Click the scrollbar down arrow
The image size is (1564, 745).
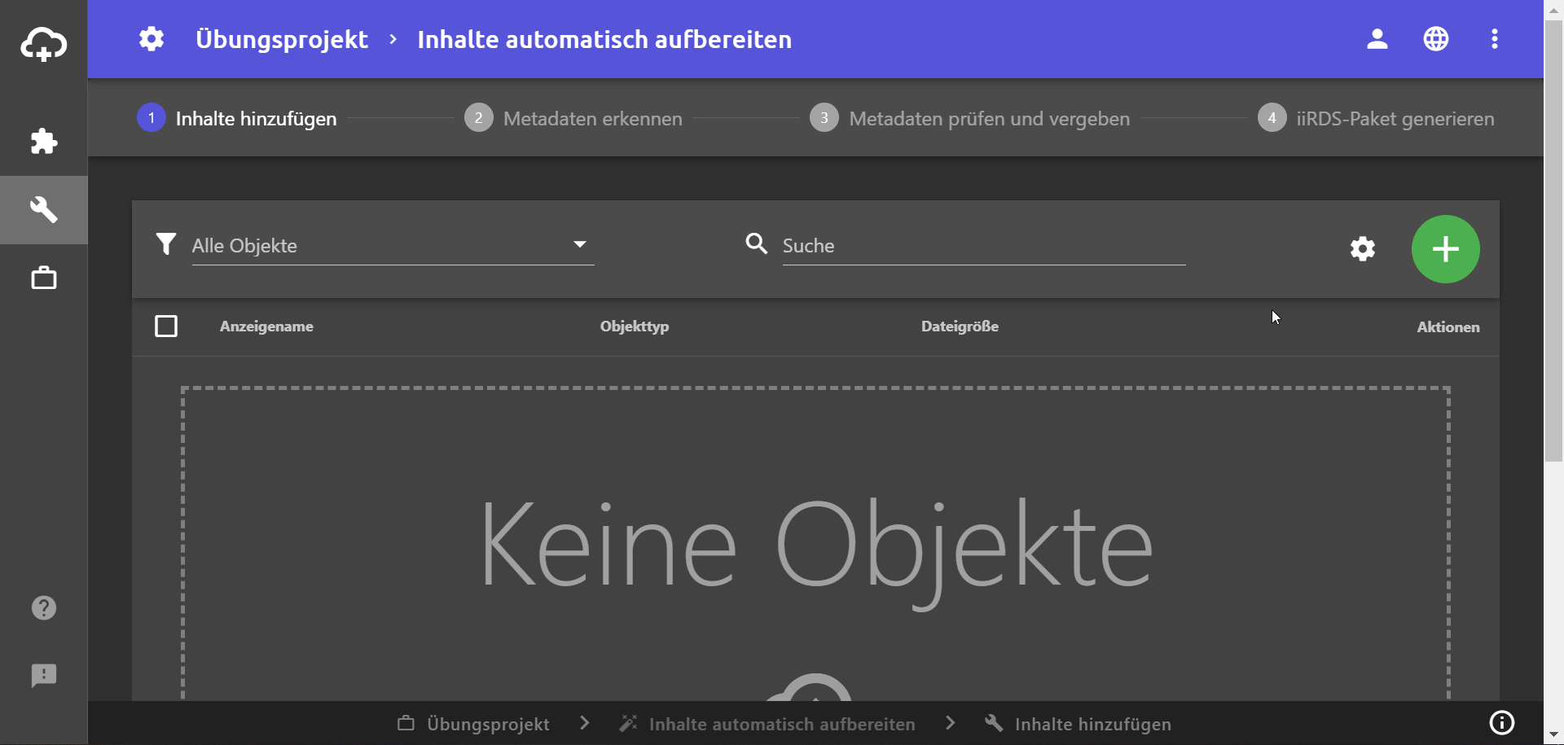click(x=1554, y=735)
